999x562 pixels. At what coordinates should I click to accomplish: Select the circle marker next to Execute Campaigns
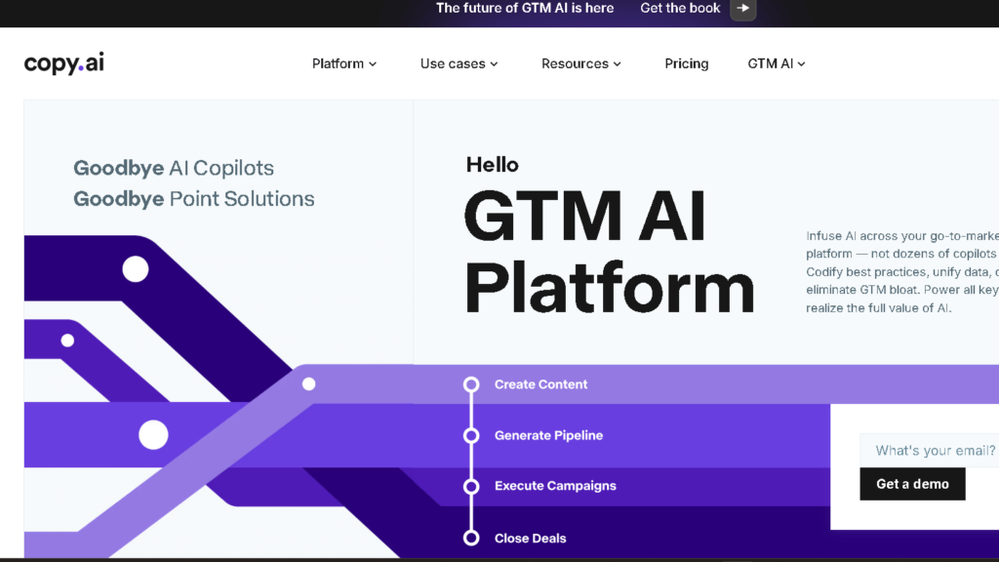(471, 486)
